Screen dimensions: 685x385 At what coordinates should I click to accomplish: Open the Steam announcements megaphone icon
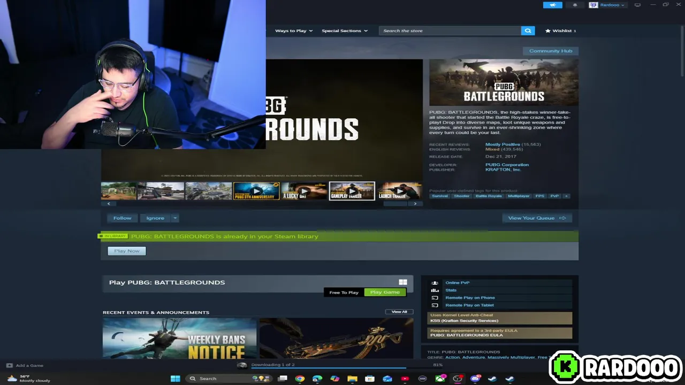(x=552, y=5)
